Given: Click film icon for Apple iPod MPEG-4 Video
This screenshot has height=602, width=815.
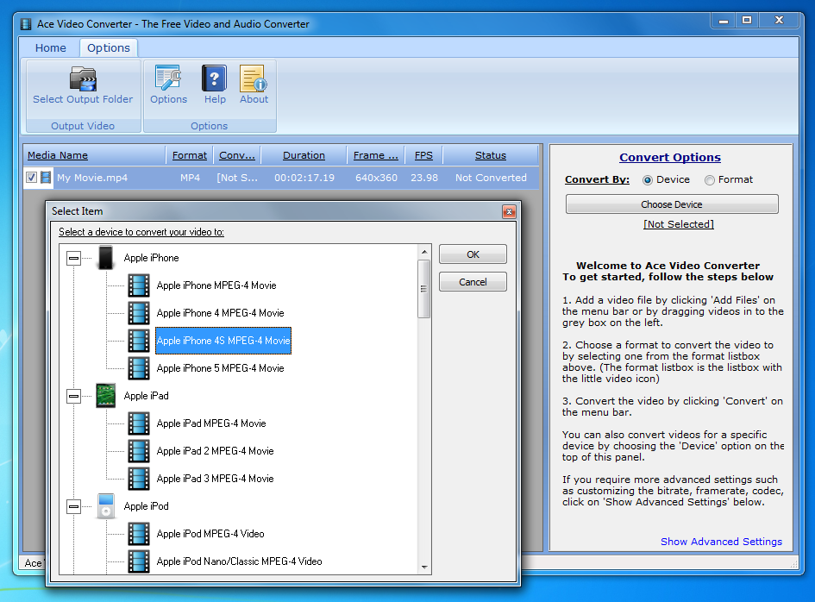Looking at the screenshot, I should 139,534.
